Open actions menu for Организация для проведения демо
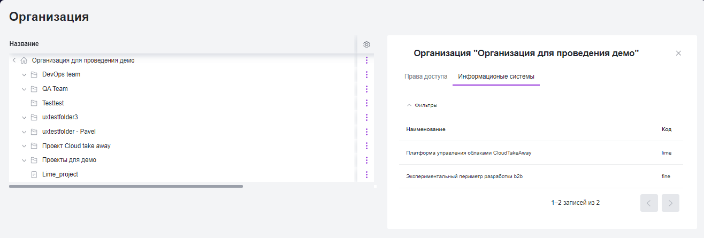This screenshot has height=238, width=704. 366,60
